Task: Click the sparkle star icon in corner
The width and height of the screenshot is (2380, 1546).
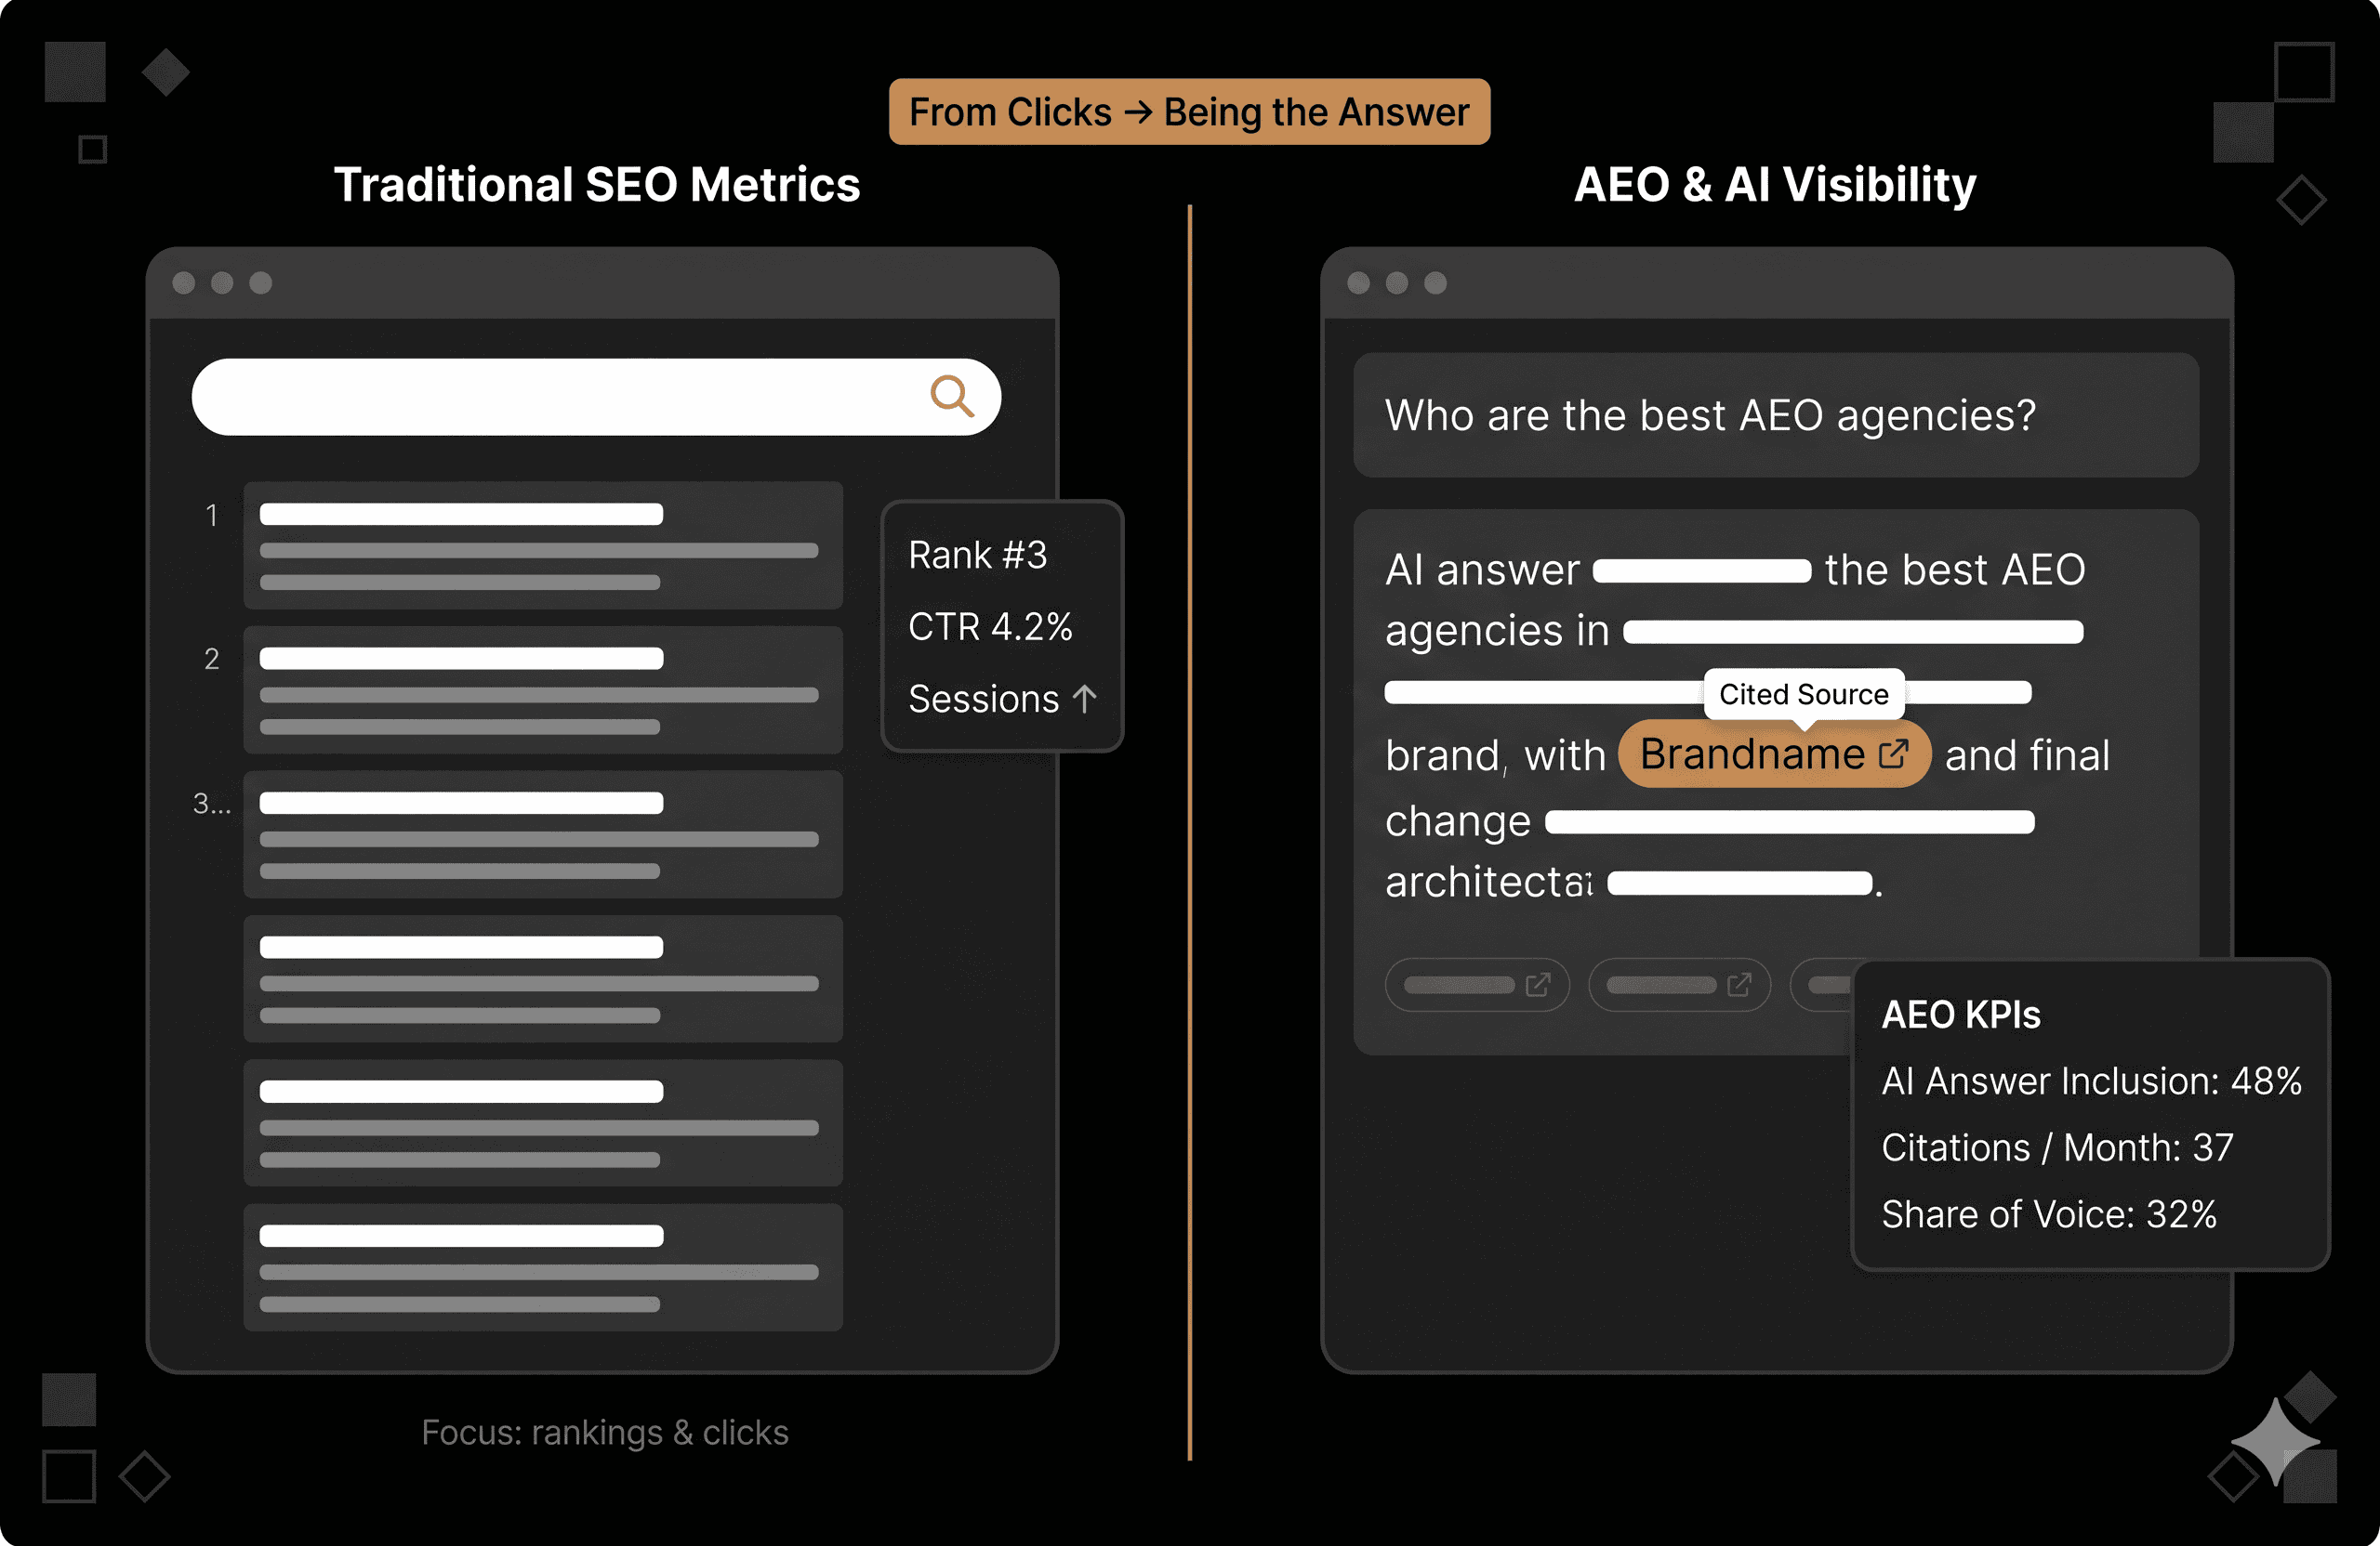Action: click(x=2276, y=1442)
